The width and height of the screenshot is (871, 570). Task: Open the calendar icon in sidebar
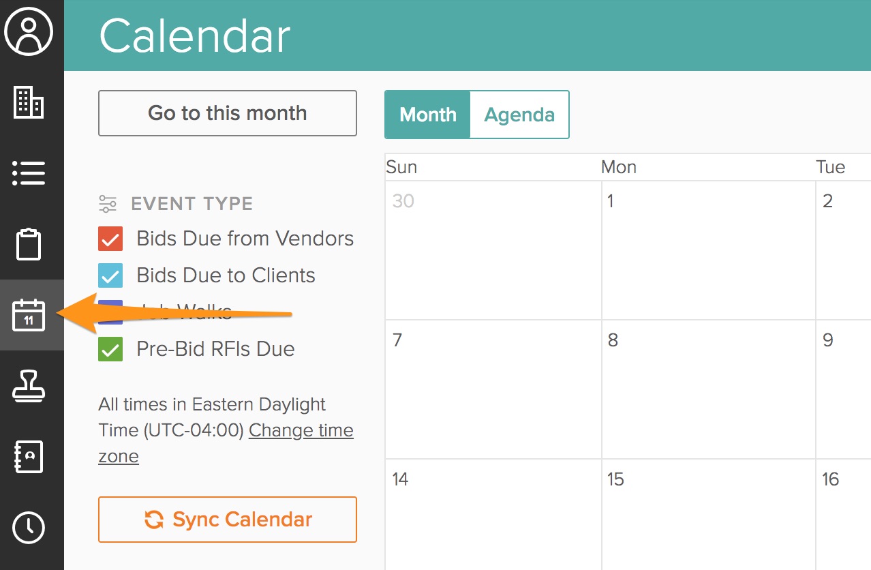[x=29, y=315]
